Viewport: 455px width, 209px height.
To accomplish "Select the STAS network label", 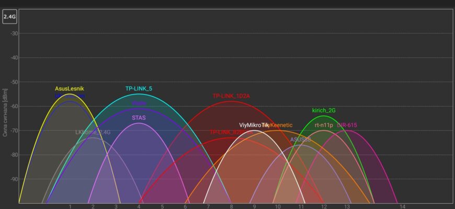I will pyautogui.click(x=139, y=118).
